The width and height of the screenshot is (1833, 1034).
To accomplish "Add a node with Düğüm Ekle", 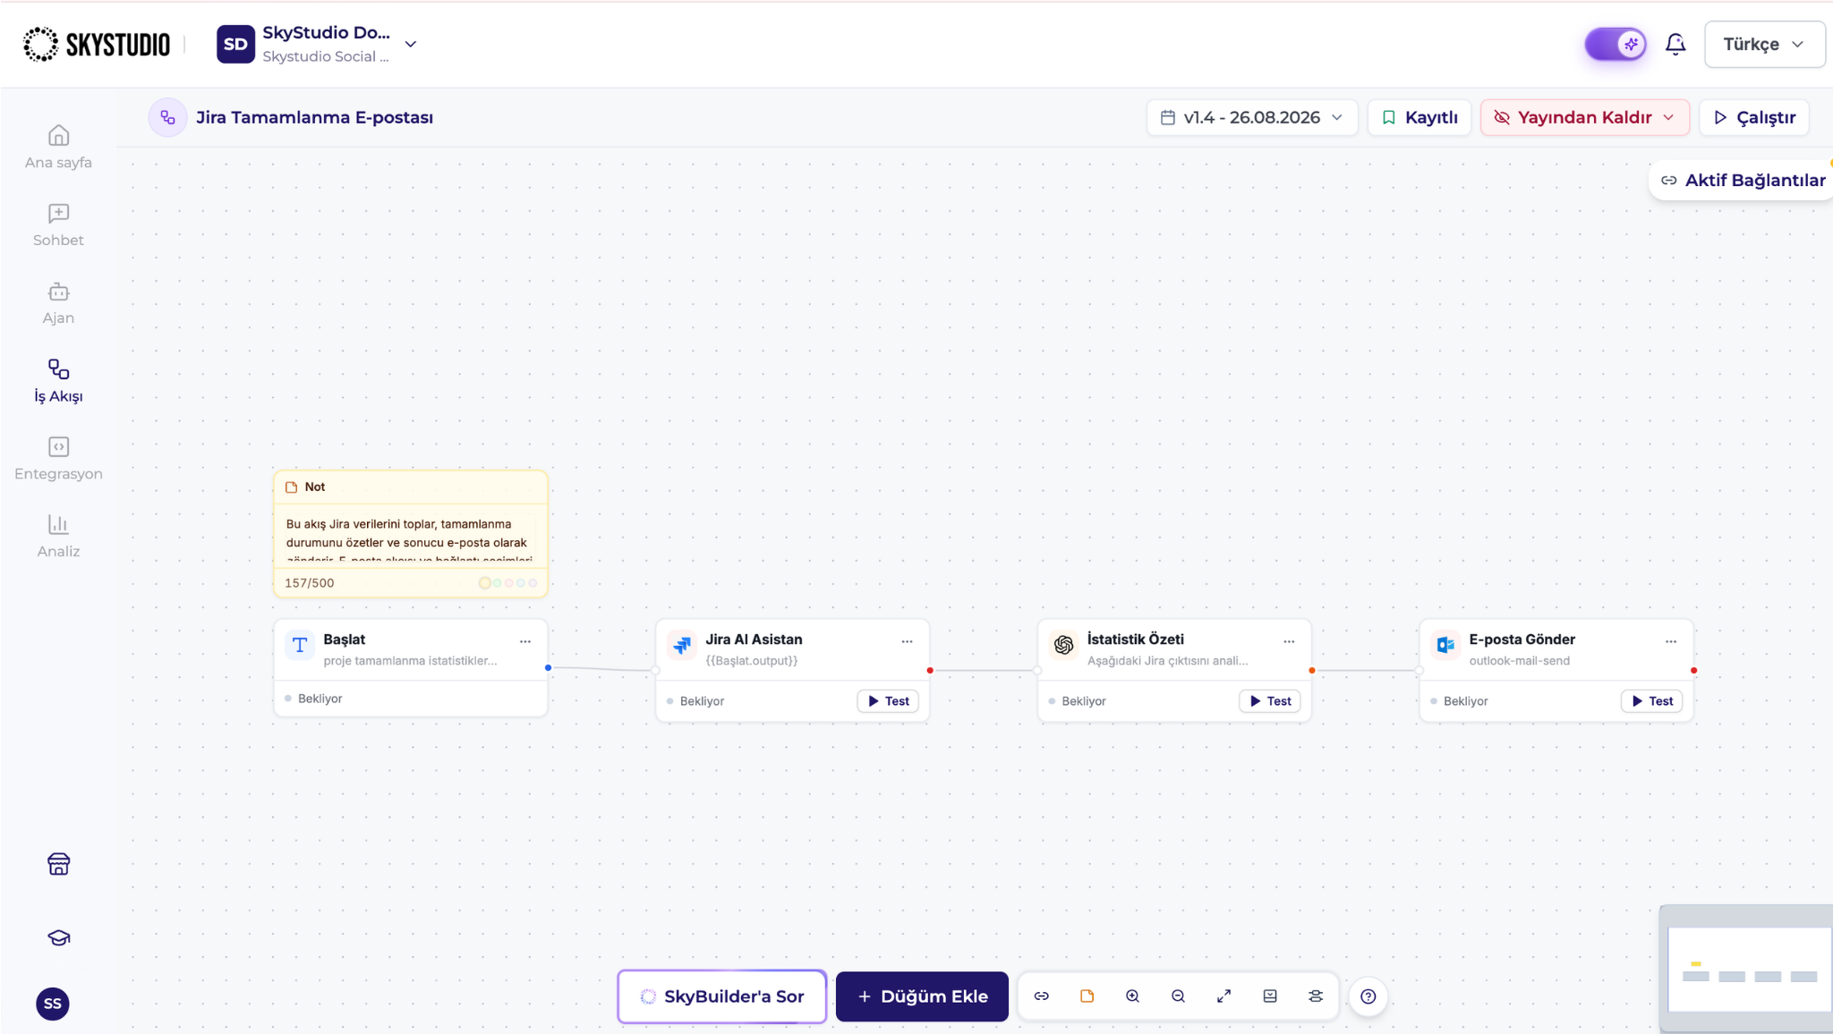I will (x=922, y=996).
